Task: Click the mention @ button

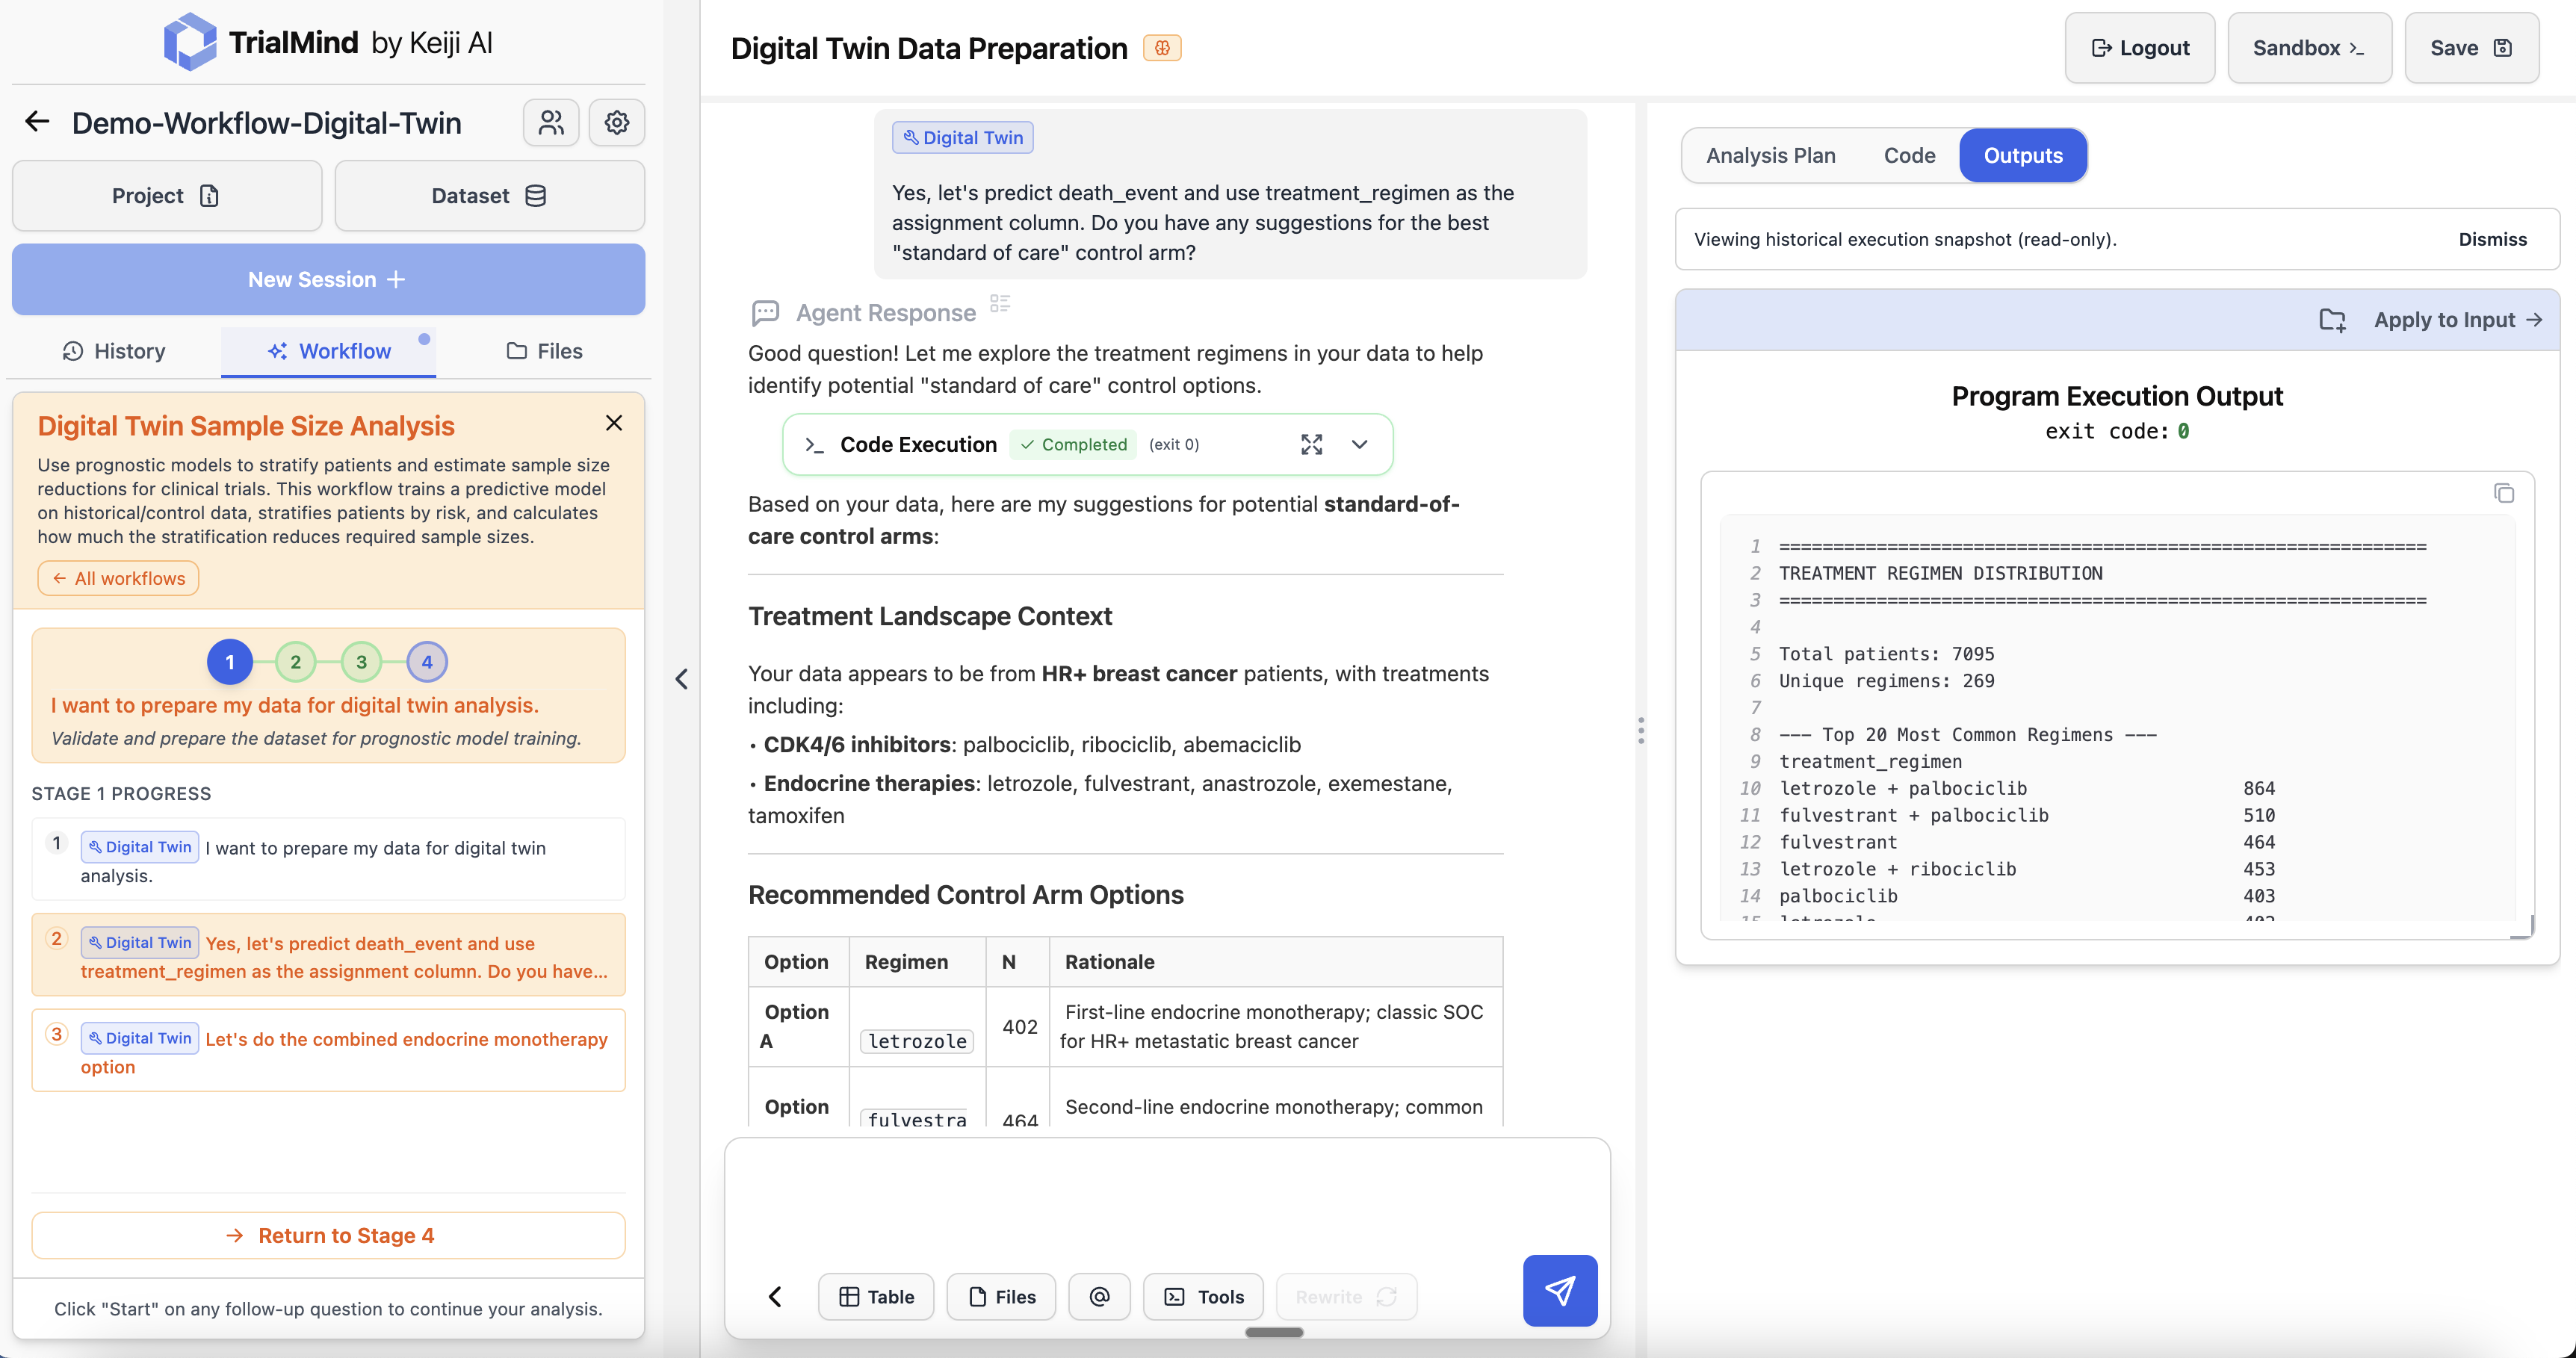Action: [1098, 1296]
